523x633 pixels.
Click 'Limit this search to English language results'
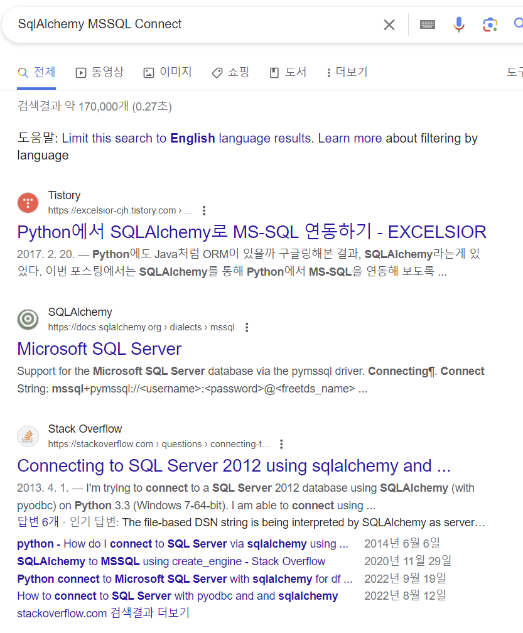pyautogui.click(x=187, y=138)
